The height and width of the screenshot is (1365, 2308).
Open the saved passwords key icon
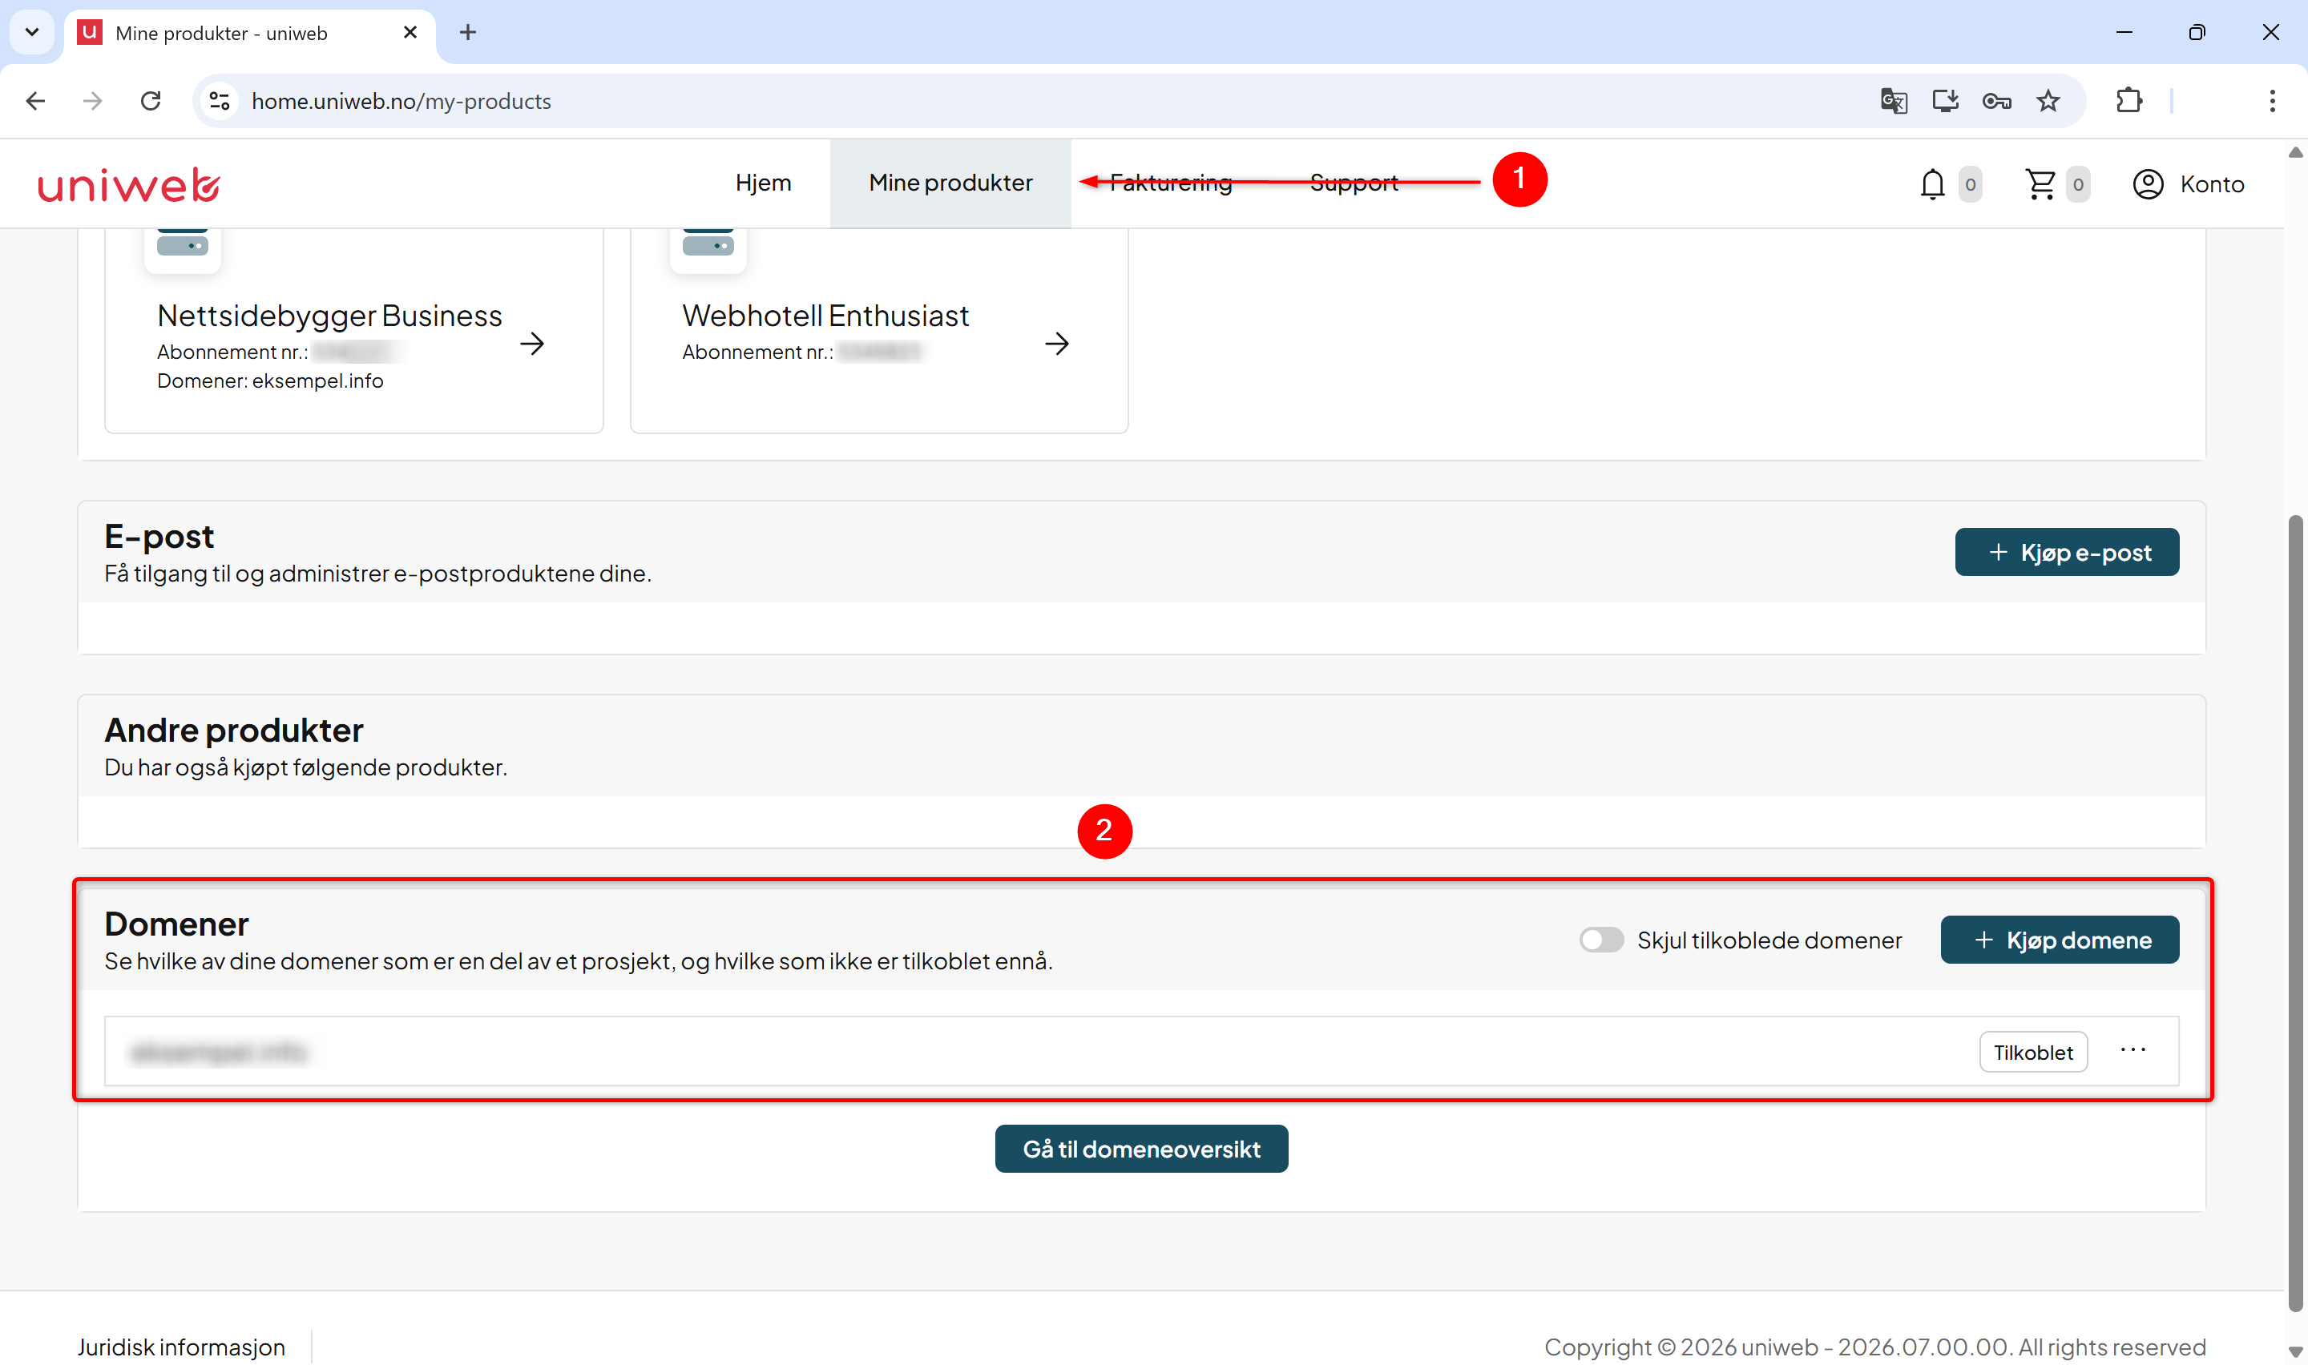1996,101
